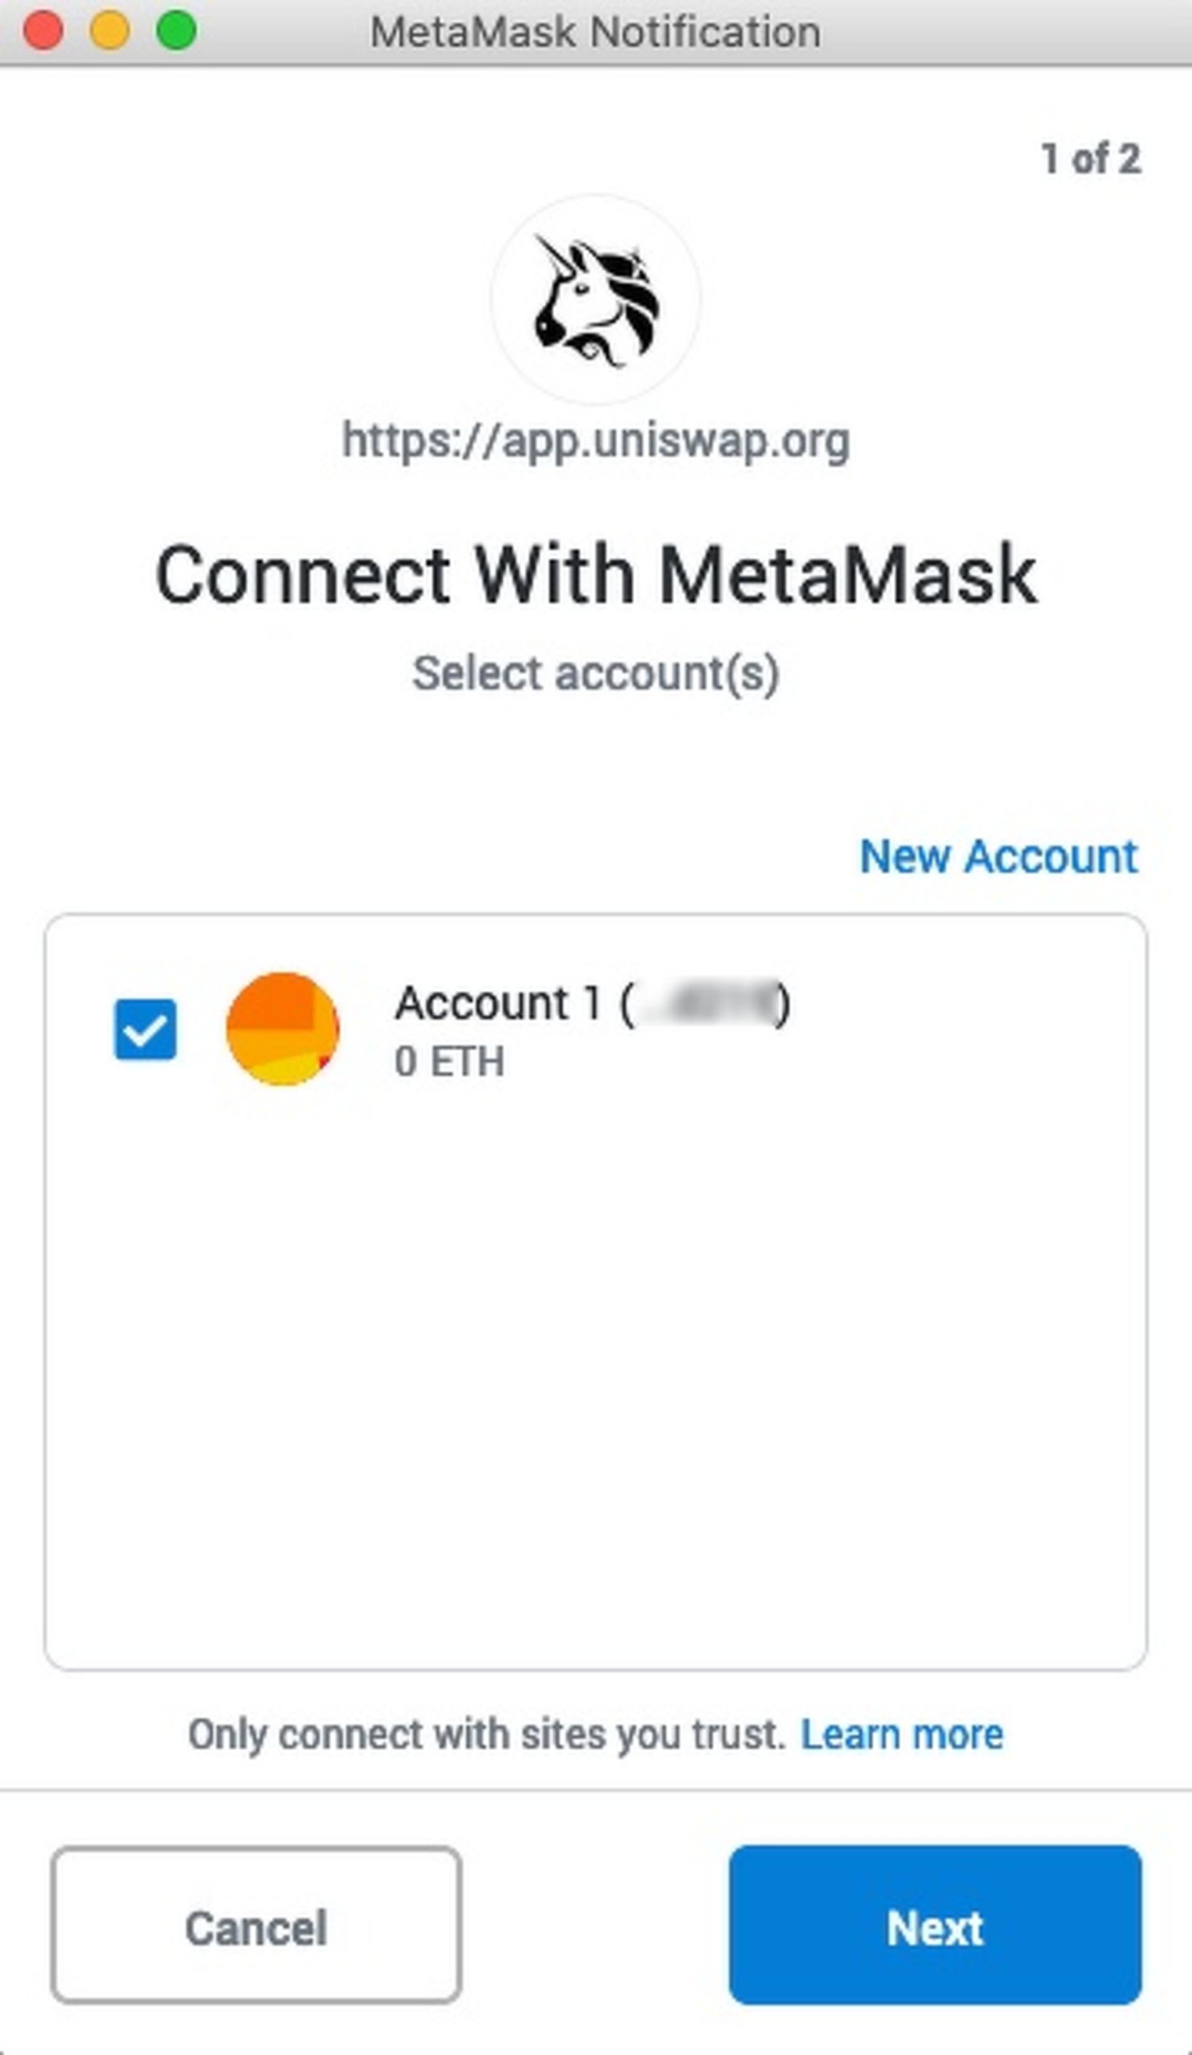This screenshot has height=2055, width=1192.
Task: Click the Select account(s) subtitle
Action: [596, 674]
